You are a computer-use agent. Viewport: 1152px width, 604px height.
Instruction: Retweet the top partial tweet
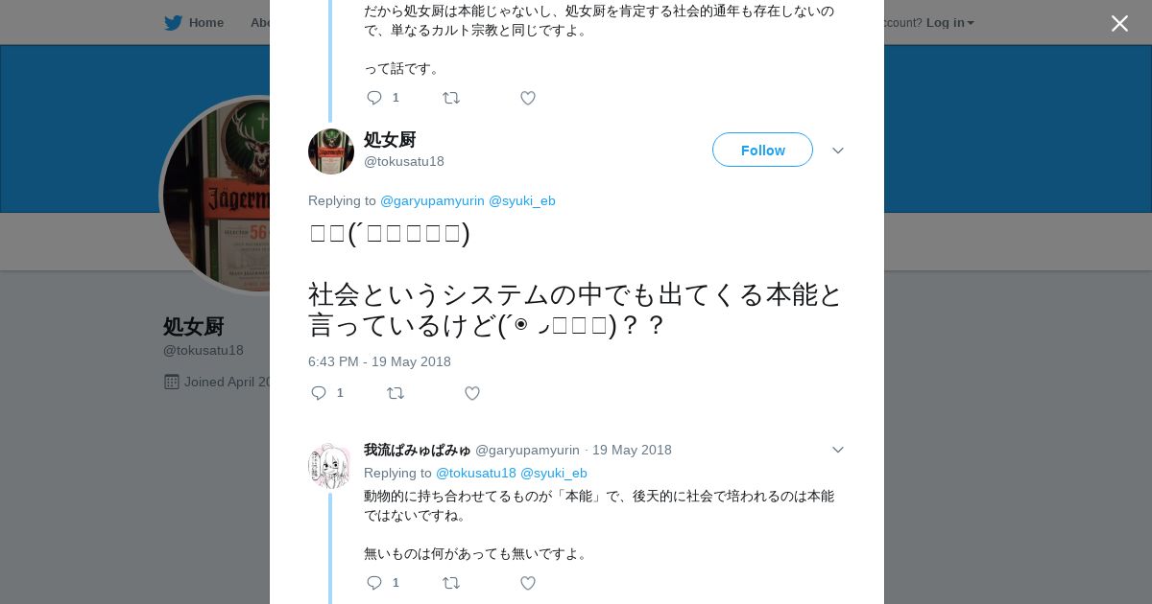(x=451, y=98)
